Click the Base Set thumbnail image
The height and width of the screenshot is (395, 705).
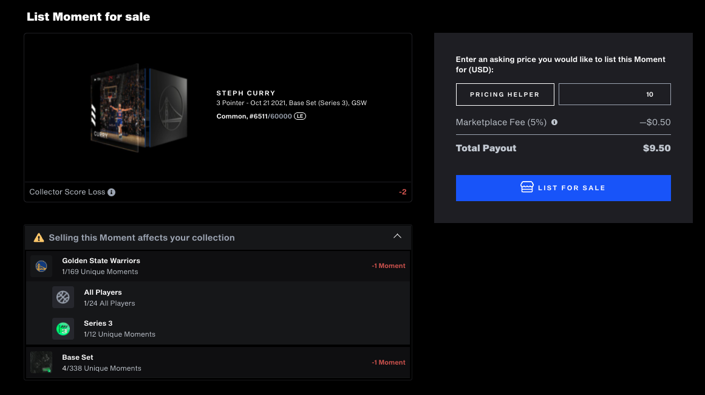point(41,362)
